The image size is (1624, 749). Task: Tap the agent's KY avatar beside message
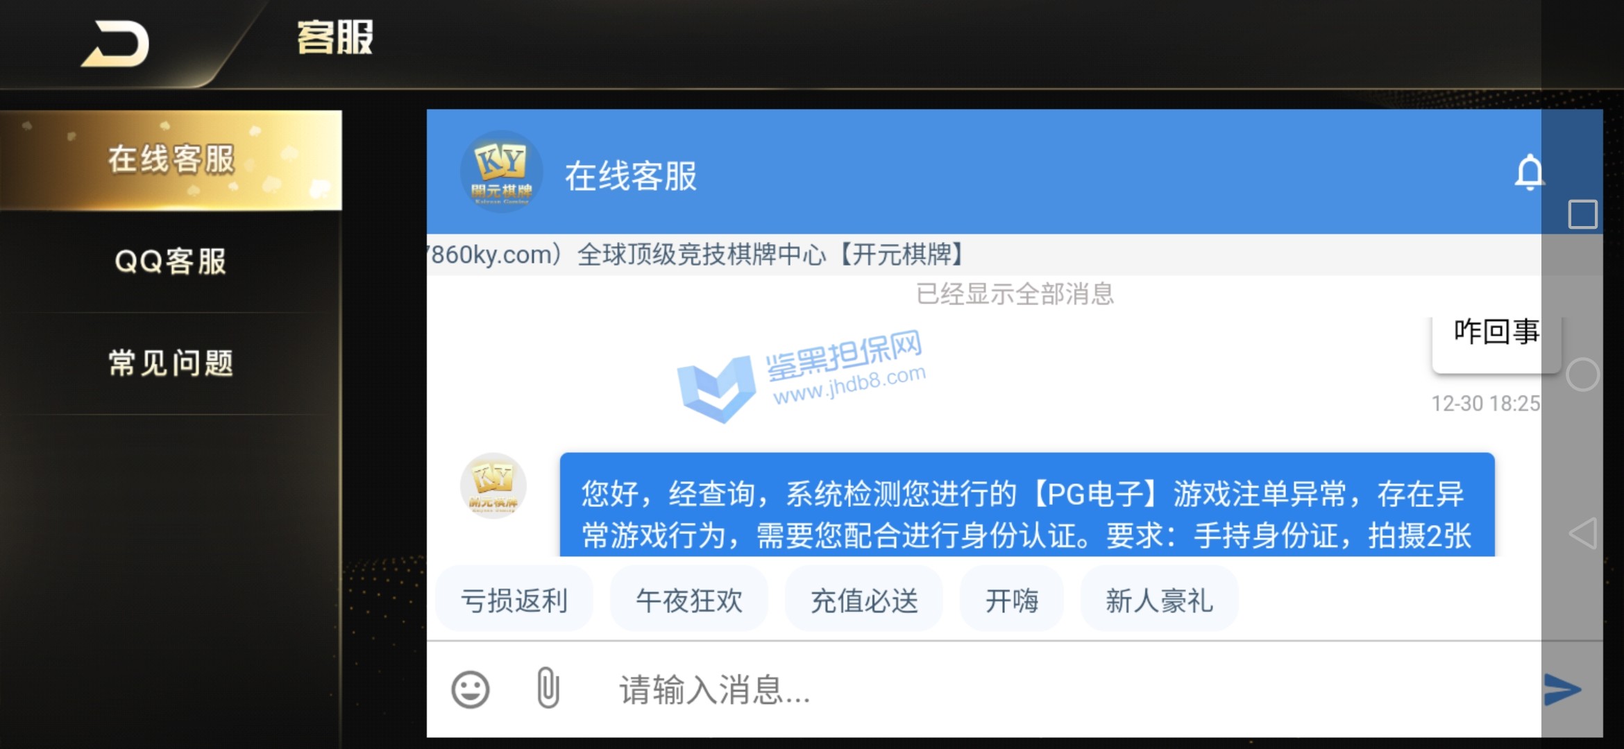(493, 485)
